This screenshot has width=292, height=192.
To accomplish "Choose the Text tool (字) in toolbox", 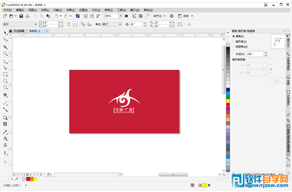I will click(x=5, y=95).
